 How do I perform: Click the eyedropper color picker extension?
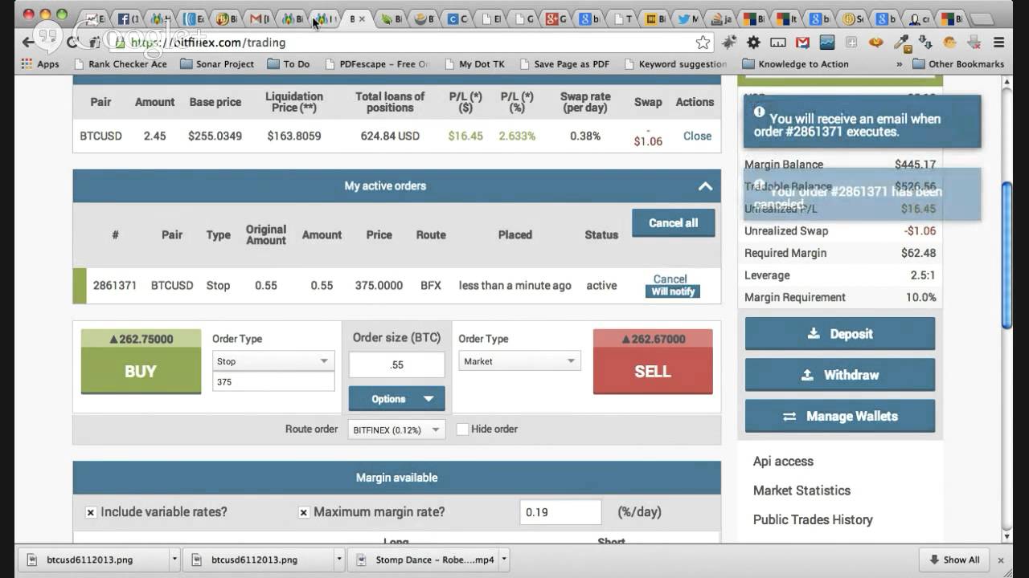click(x=903, y=43)
